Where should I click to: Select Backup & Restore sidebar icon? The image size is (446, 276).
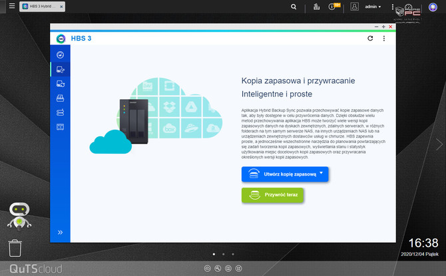(60, 69)
